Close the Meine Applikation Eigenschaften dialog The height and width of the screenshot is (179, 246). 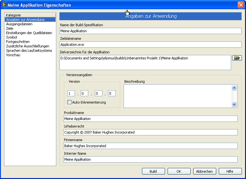(241, 5)
